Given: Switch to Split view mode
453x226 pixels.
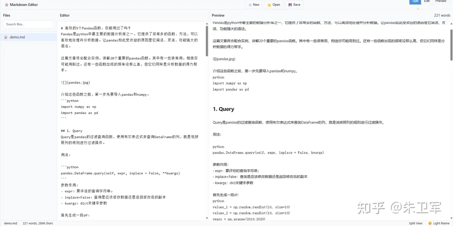Looking at the screenshot, I should (415, 2).
